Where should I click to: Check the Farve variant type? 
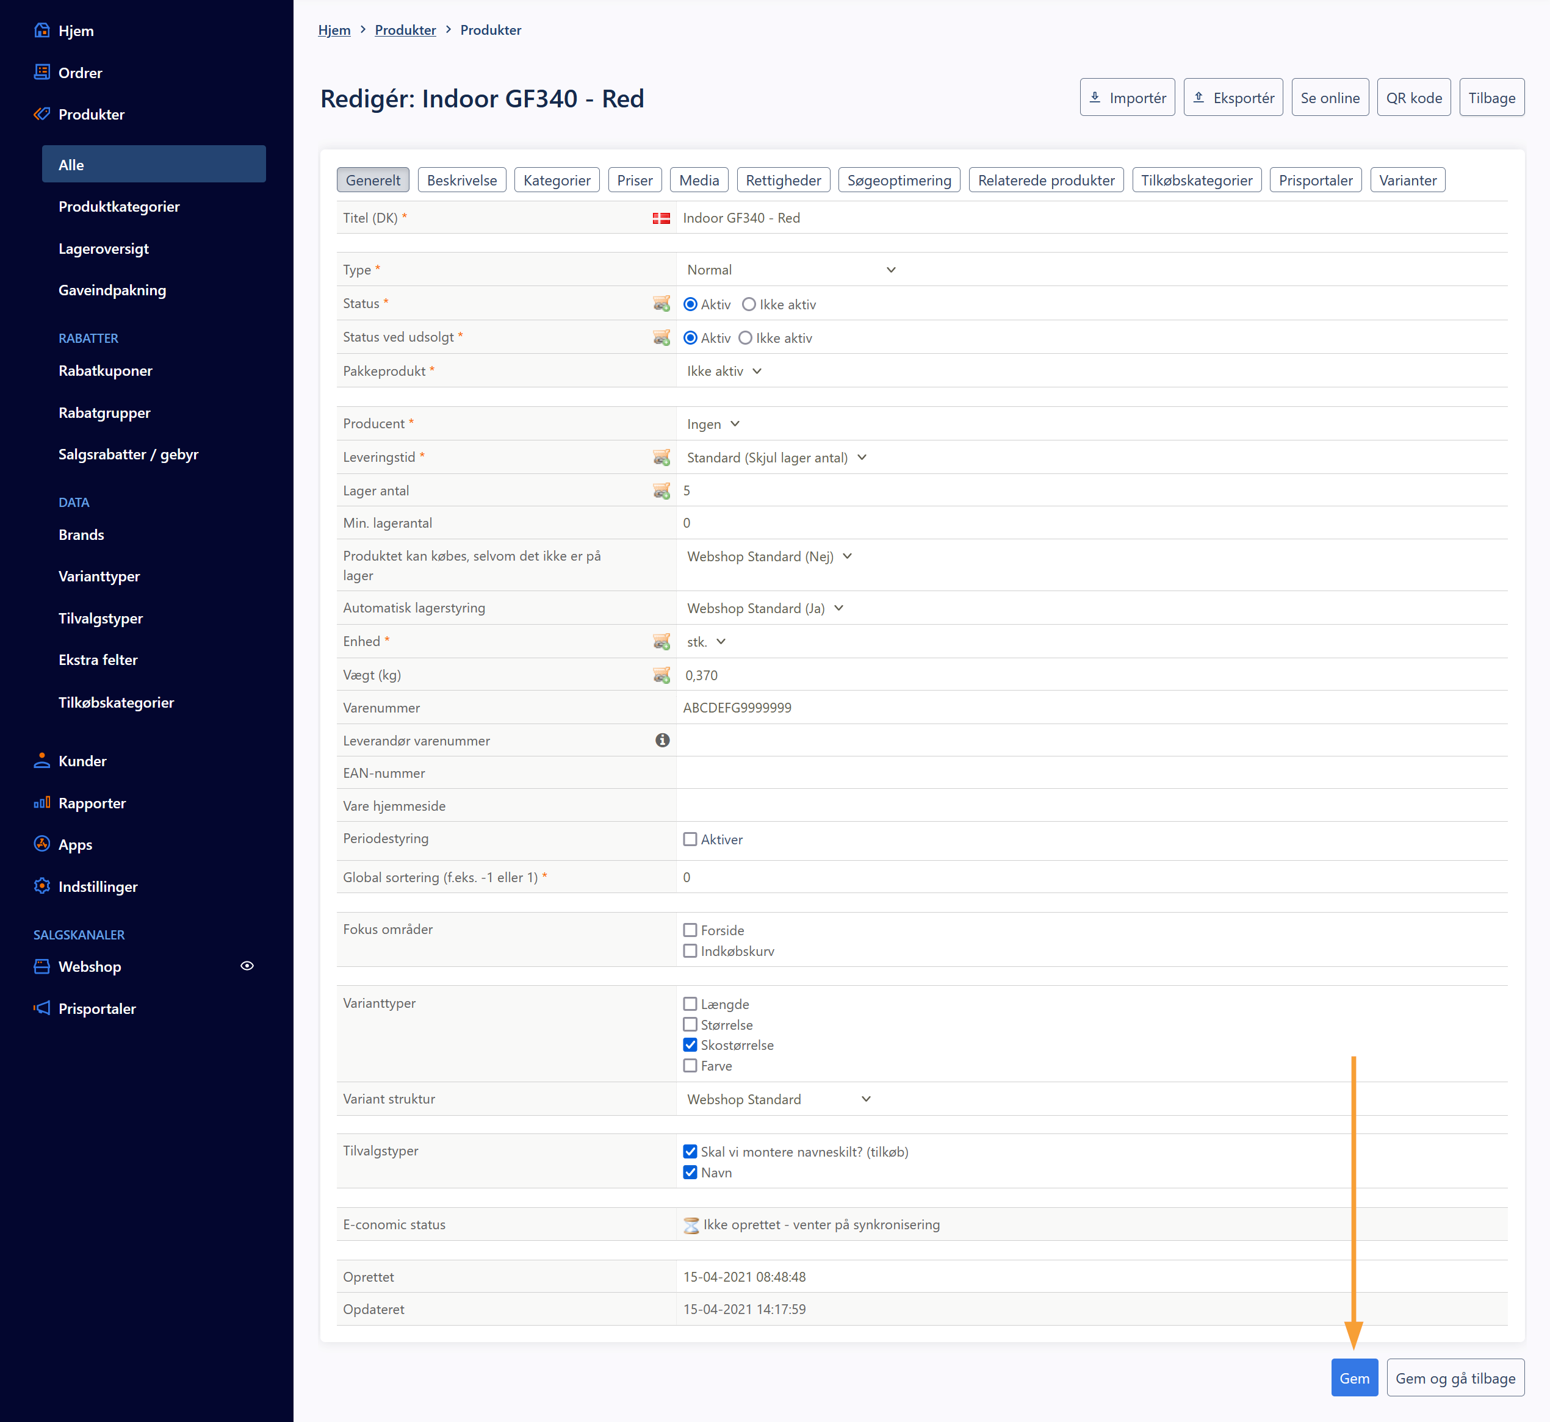690,1066
